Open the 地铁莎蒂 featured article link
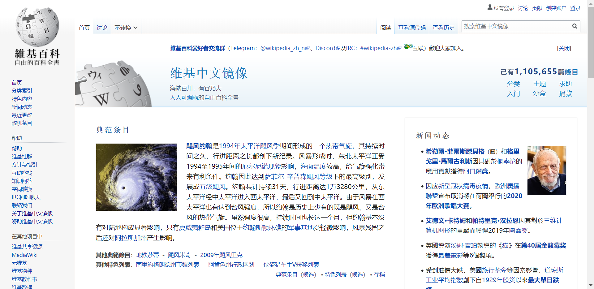The image size is (594, 289). (x=148, y=255)
